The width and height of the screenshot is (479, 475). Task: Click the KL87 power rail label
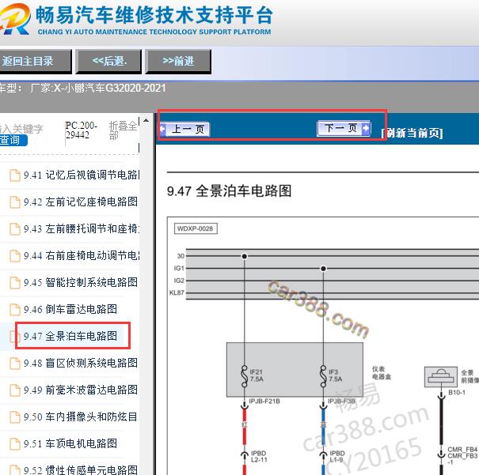coord(177,292)
